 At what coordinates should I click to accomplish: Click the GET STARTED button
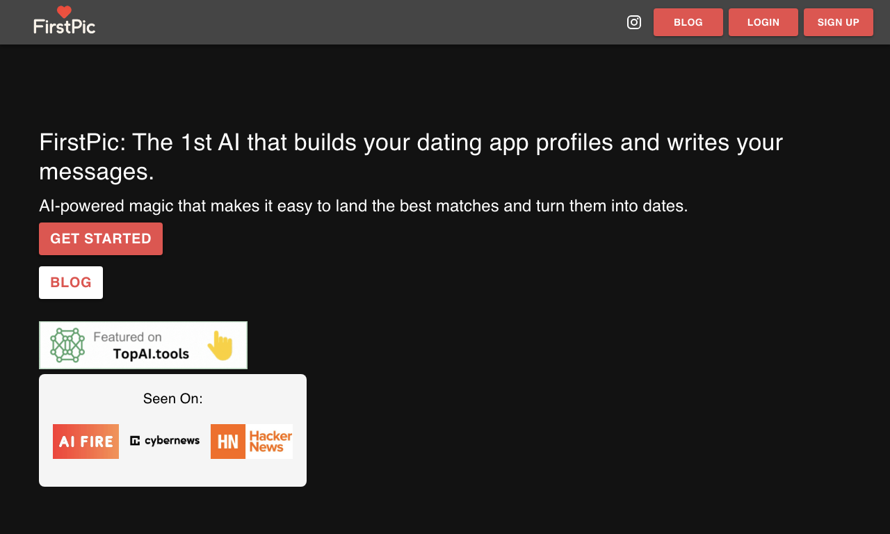(101, 238)
